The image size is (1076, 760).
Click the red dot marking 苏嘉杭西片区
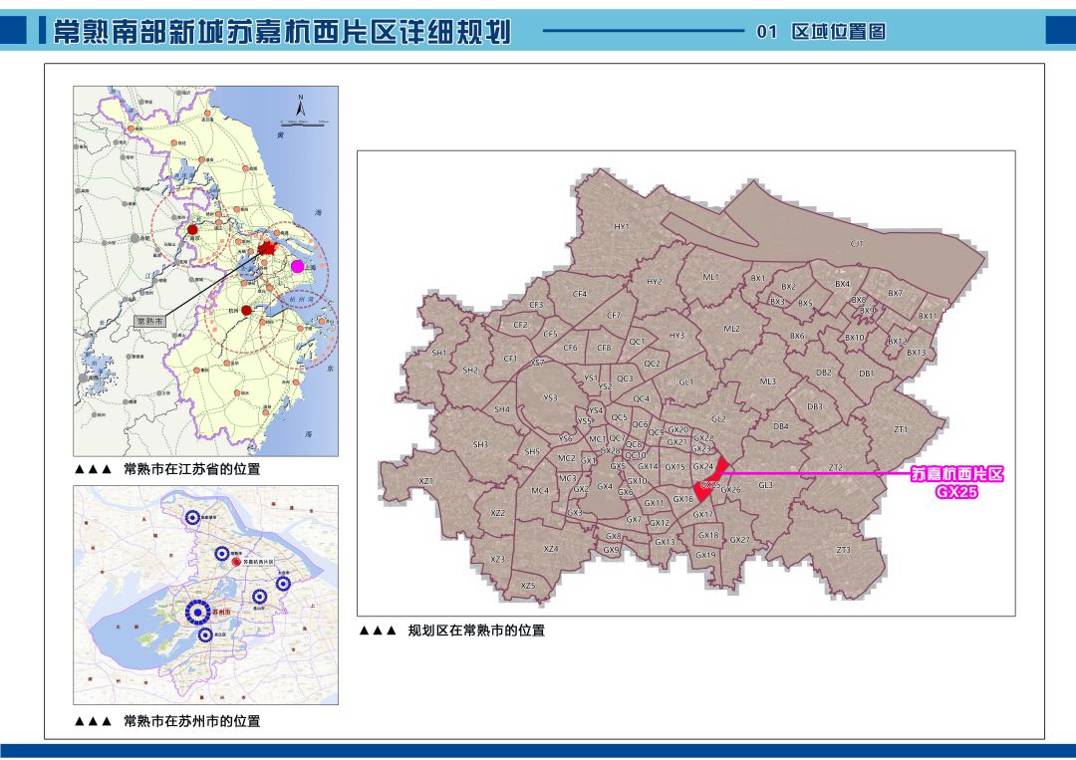coord(236,562)
